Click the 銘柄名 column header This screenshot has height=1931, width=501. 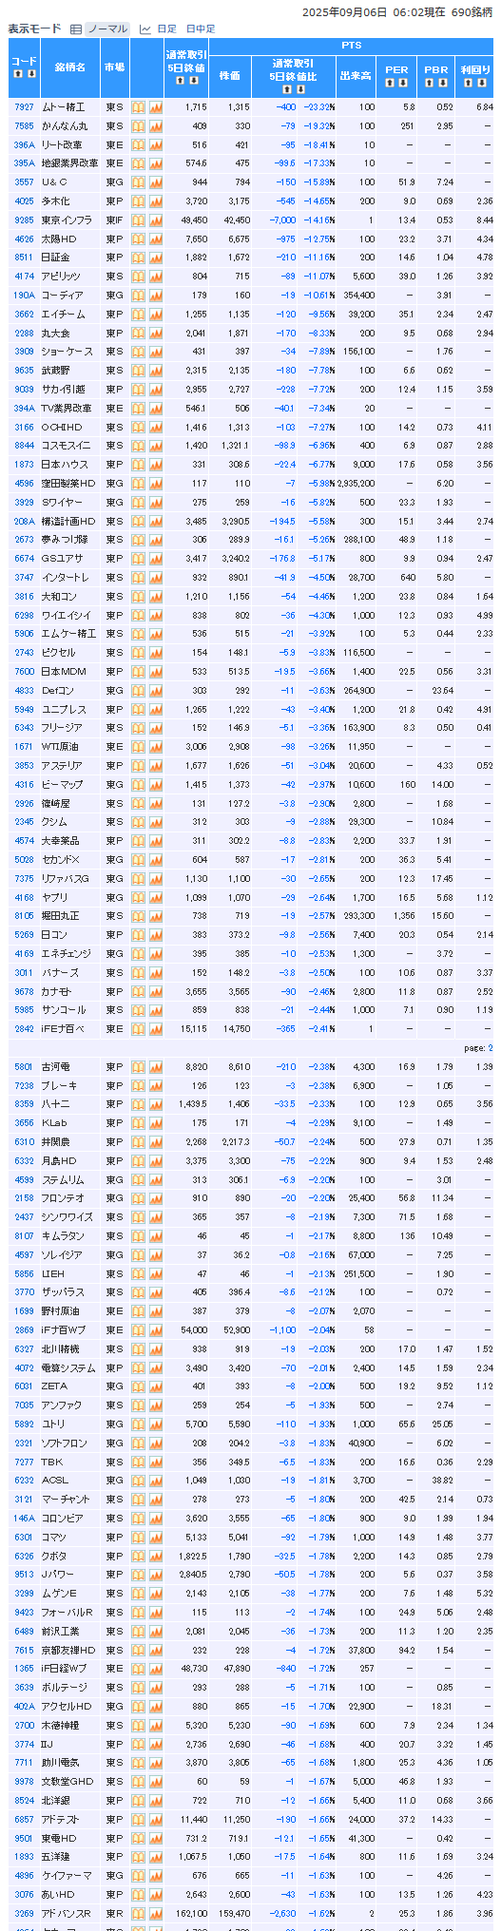(70, 67)
